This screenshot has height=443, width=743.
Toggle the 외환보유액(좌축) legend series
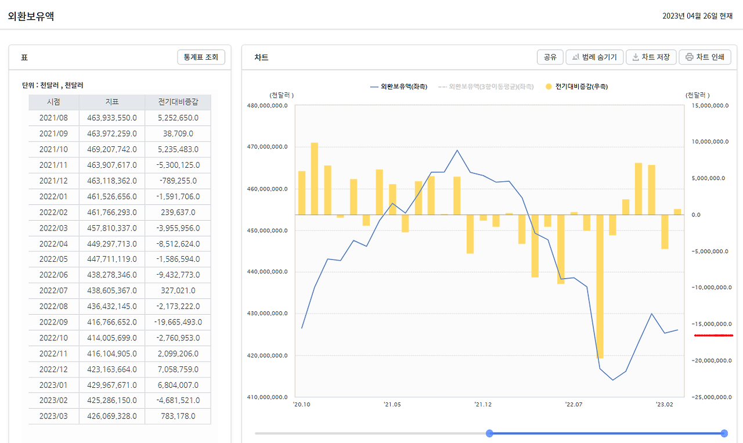click(399, 87)
